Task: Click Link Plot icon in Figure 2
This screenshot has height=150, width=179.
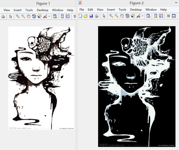Action: pos(148,16)
